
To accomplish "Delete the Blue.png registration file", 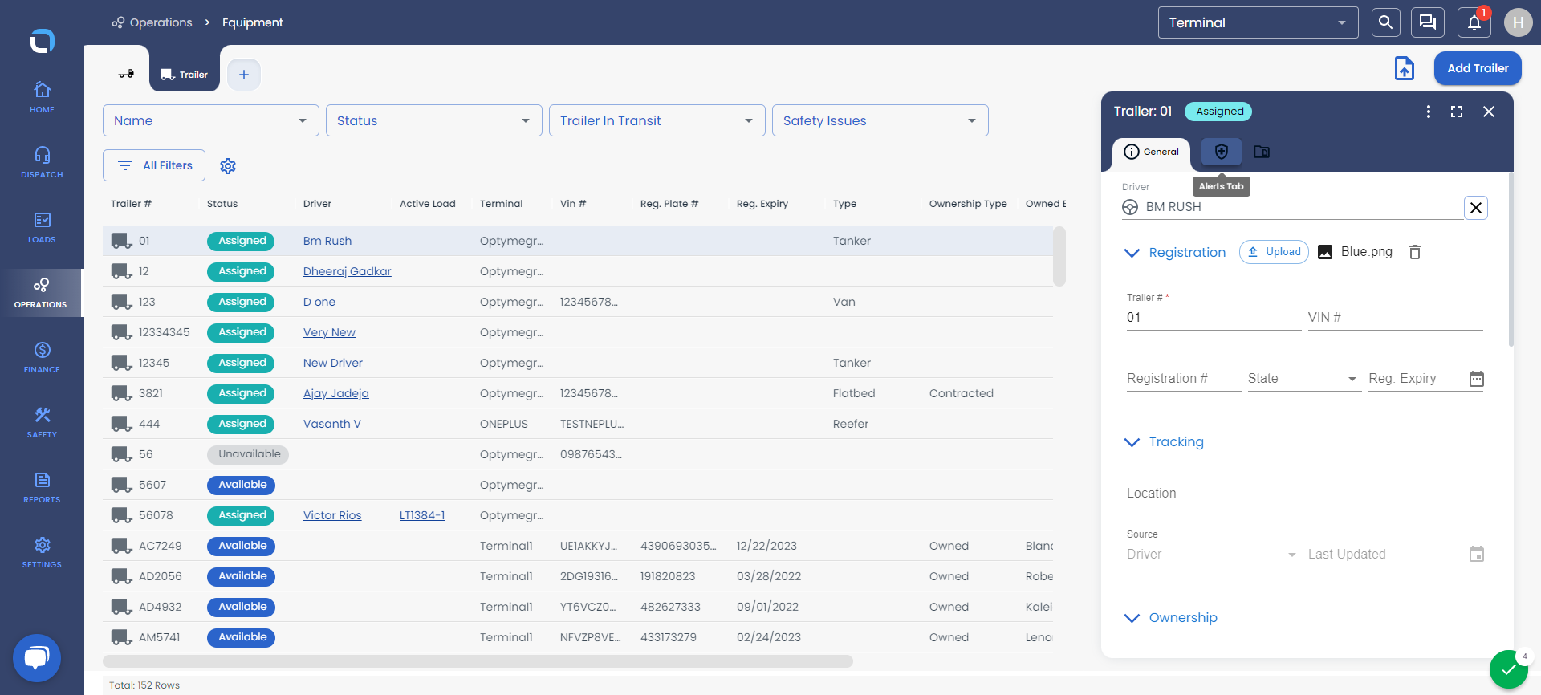I will tap(1415, 252).
